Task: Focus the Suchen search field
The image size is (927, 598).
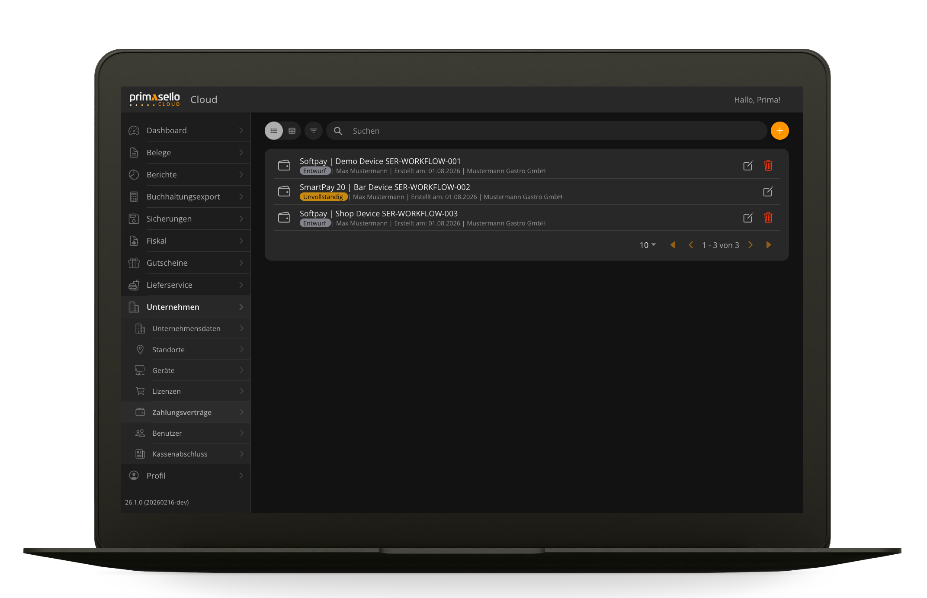Action: pos(546,131)
